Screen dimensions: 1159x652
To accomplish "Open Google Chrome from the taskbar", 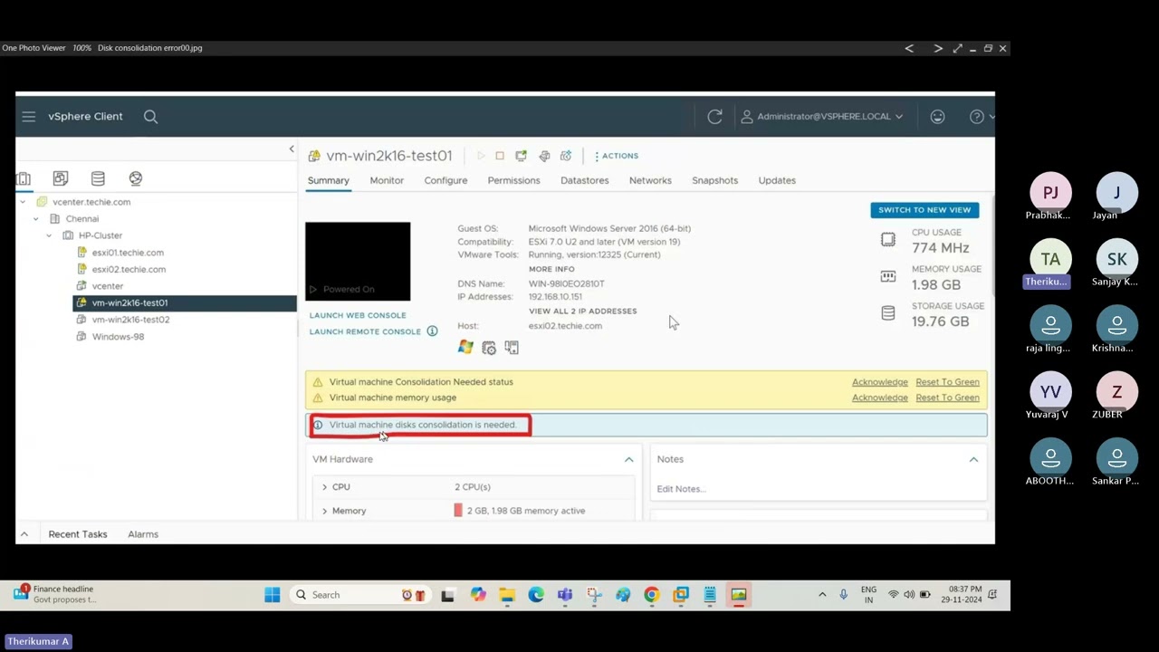I will coord(651,595).
